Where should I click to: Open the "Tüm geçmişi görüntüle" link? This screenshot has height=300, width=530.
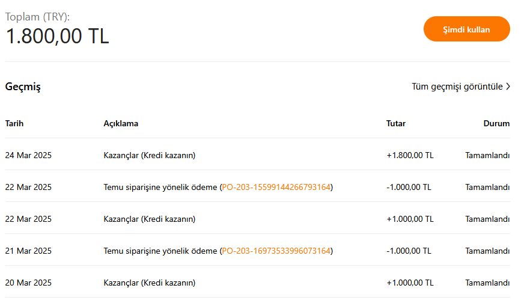pos(457,87)
